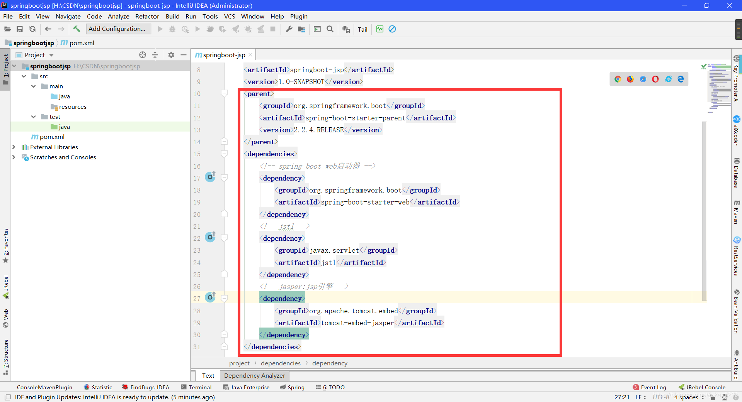Viewport: 742px width, 402px height.
Task: Click gutter override icon on line 22
Action: pos(210,237)
